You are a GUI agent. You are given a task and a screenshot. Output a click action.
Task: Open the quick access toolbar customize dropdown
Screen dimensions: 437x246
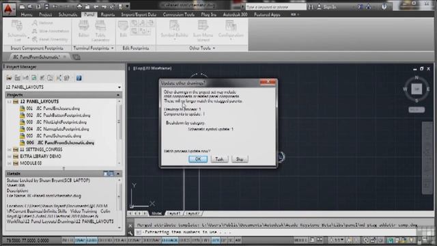(x=128, y=6)
